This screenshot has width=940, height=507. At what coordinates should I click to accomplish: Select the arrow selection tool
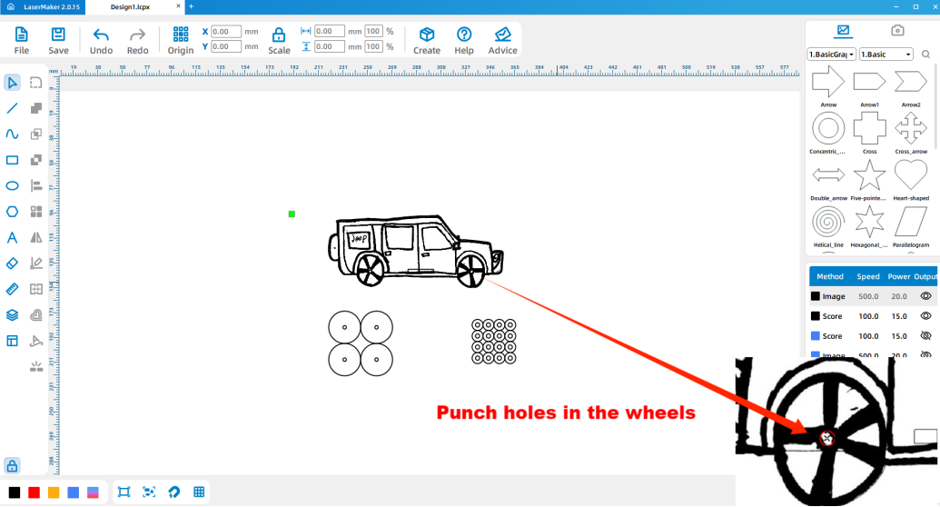point(12,82)
